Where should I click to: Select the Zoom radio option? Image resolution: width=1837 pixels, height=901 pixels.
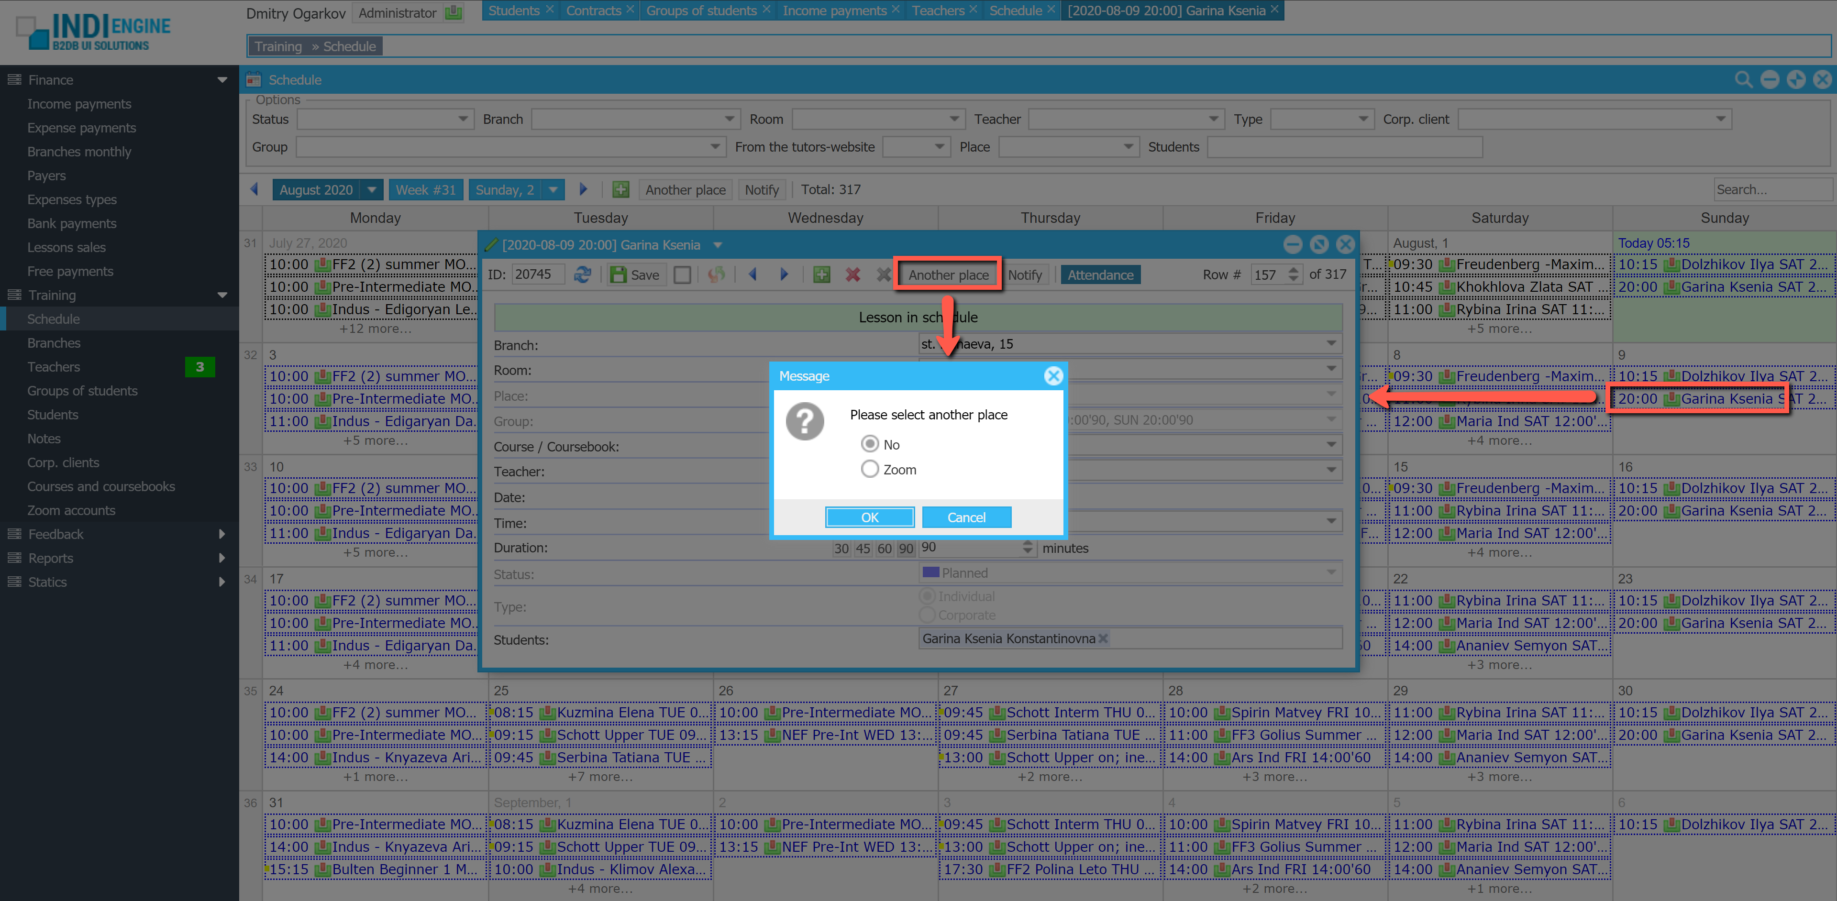point(869,469)
